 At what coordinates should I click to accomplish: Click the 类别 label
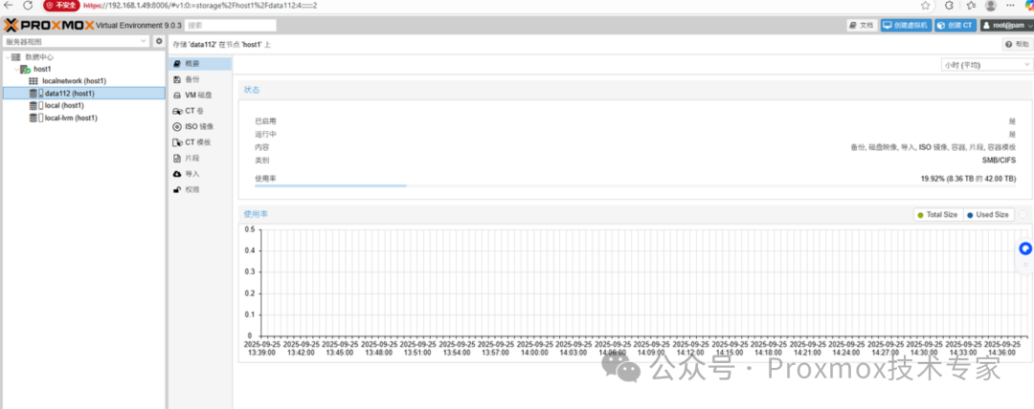[x=261, y=160]
